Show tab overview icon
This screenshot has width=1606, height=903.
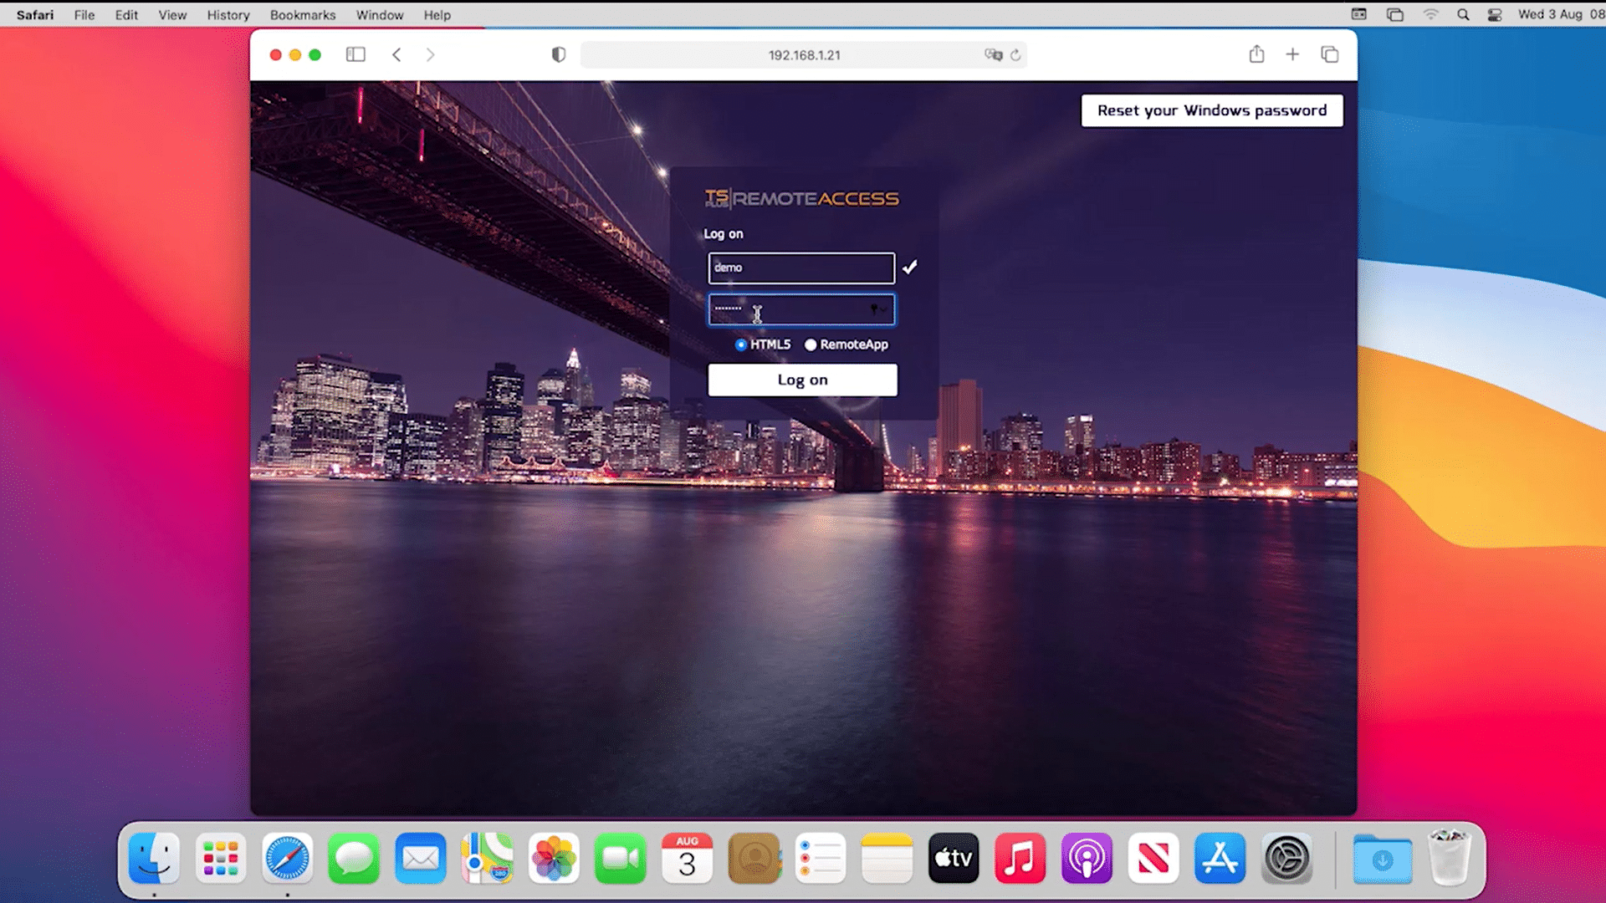pyautogui.click(x=1329, y=54)
